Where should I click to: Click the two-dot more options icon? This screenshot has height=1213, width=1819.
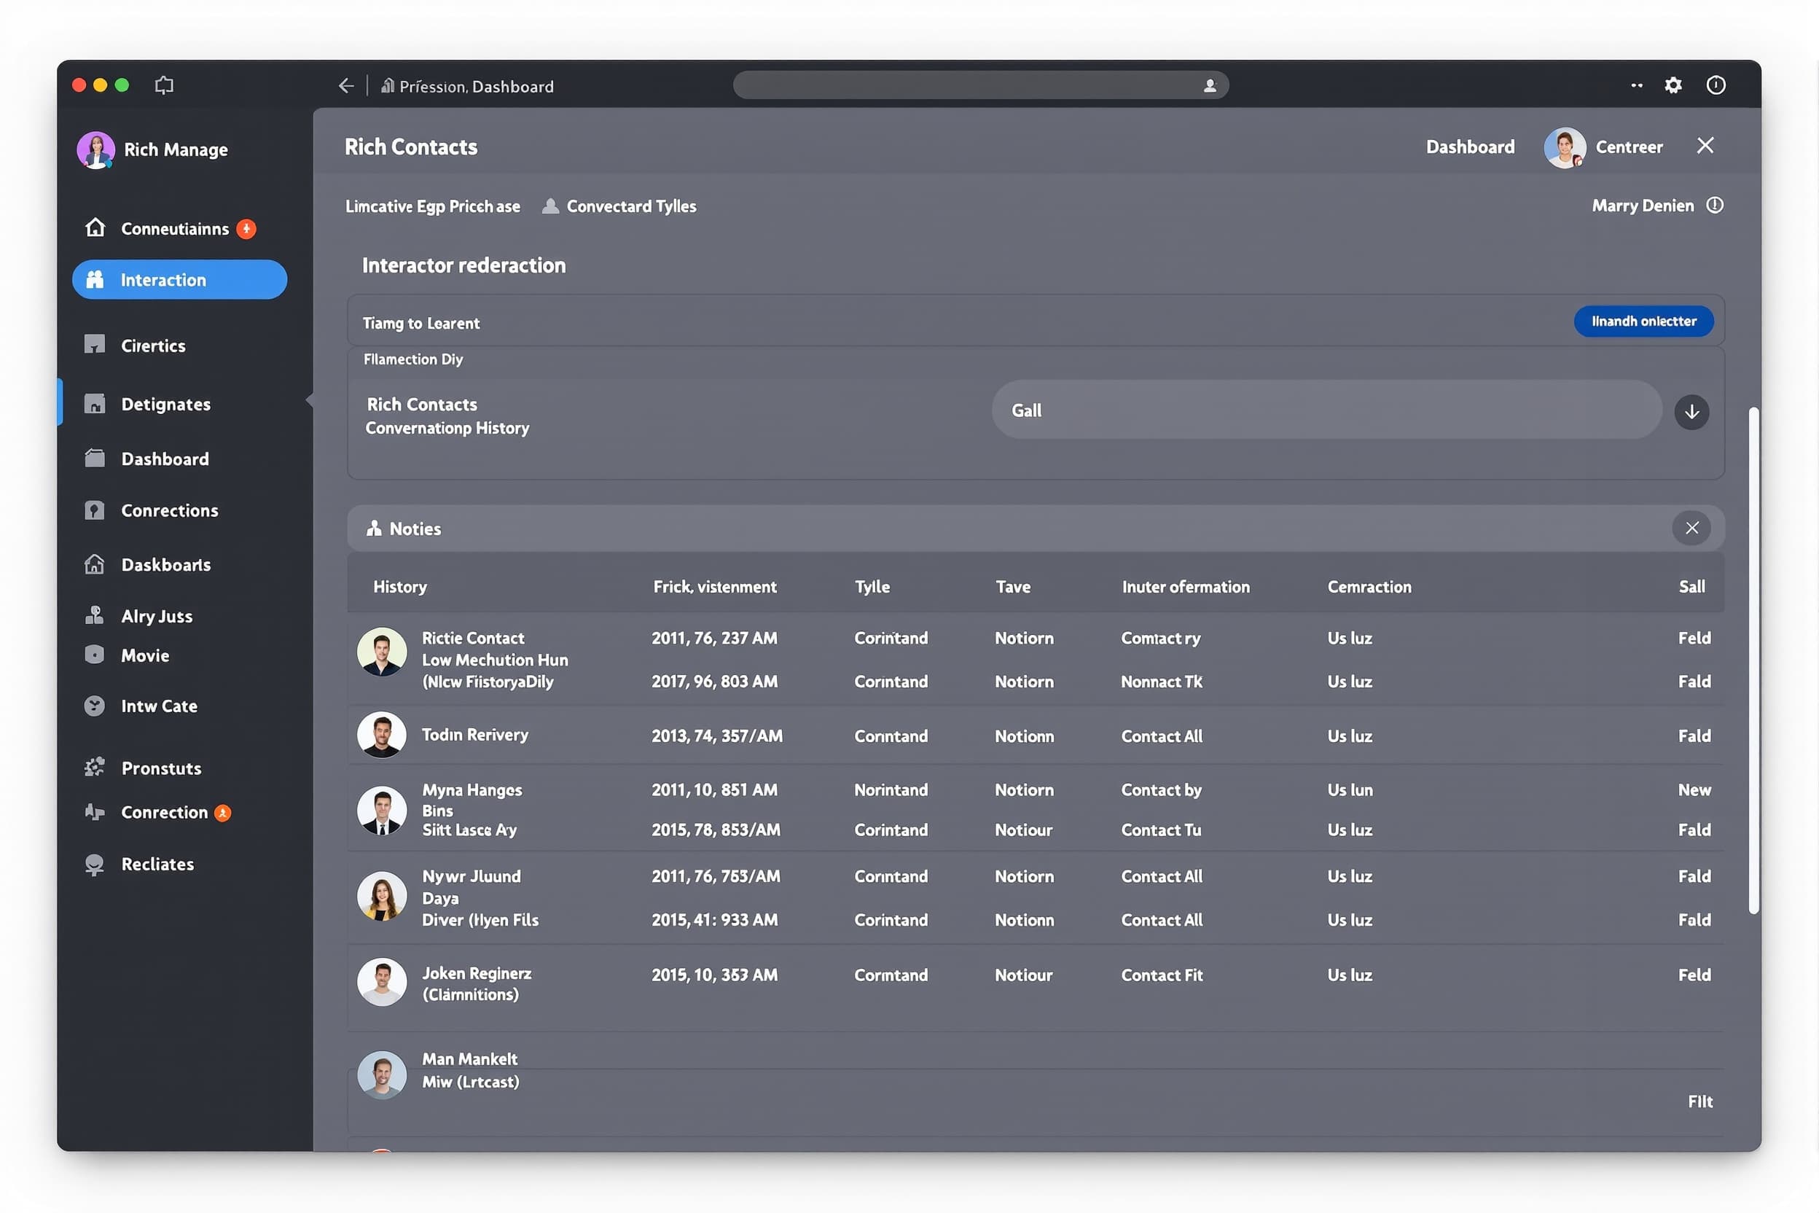(x=1637, y=85)
